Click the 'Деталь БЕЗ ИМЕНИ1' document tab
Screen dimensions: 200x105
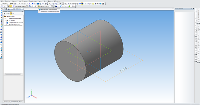(14, 9)
